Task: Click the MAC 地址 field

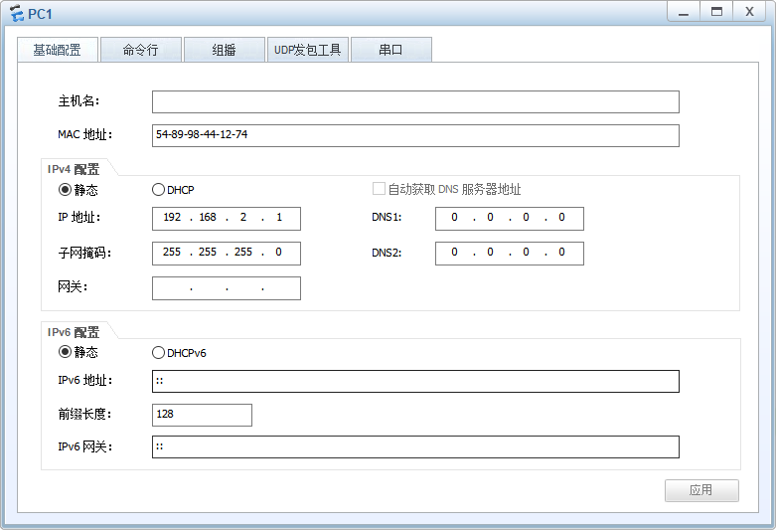Action: point(415,135)
